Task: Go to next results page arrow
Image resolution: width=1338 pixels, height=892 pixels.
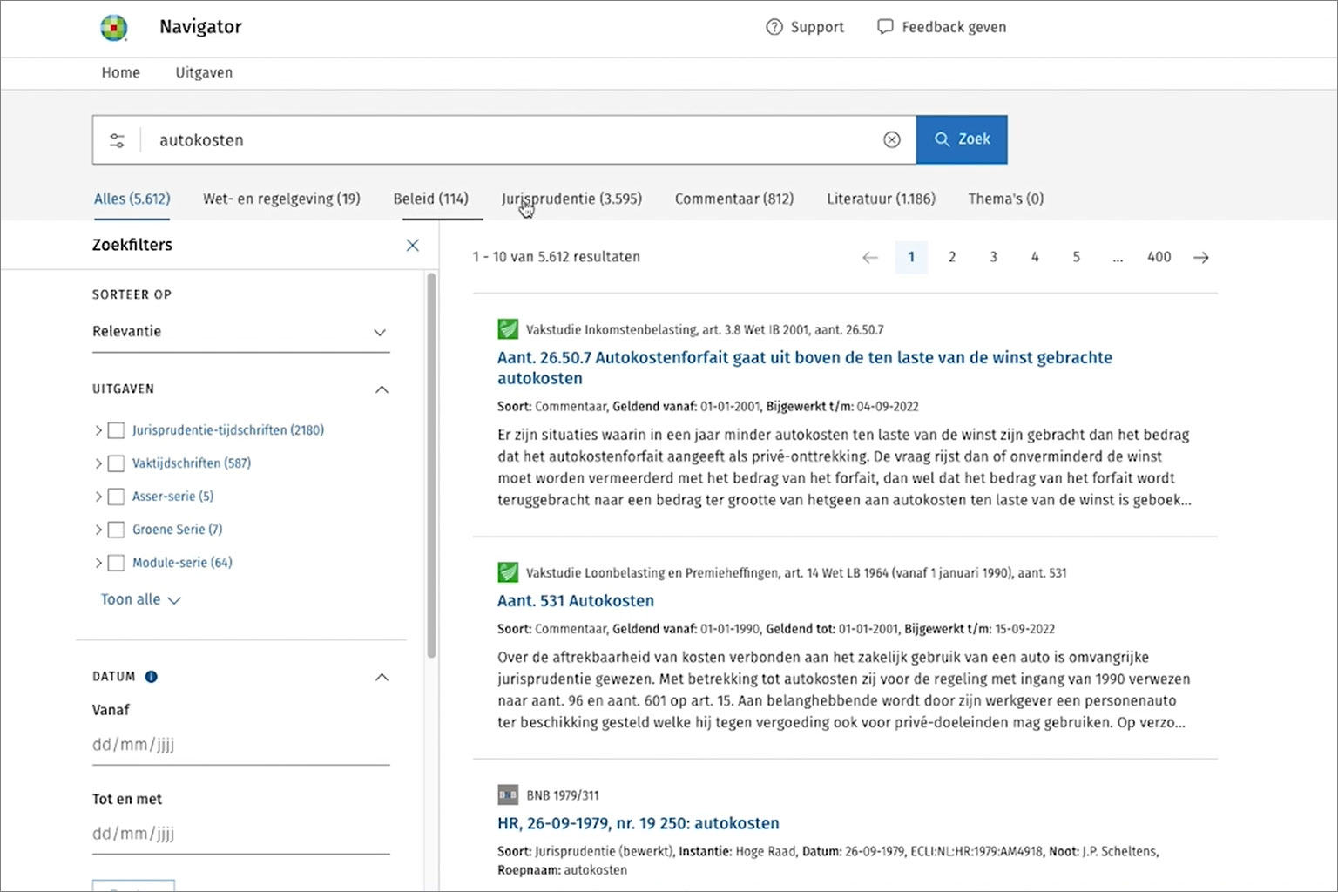Action: [x=1200, y=258]
